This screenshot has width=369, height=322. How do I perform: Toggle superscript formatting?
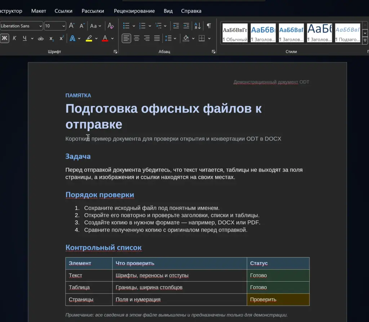point(61,38)
